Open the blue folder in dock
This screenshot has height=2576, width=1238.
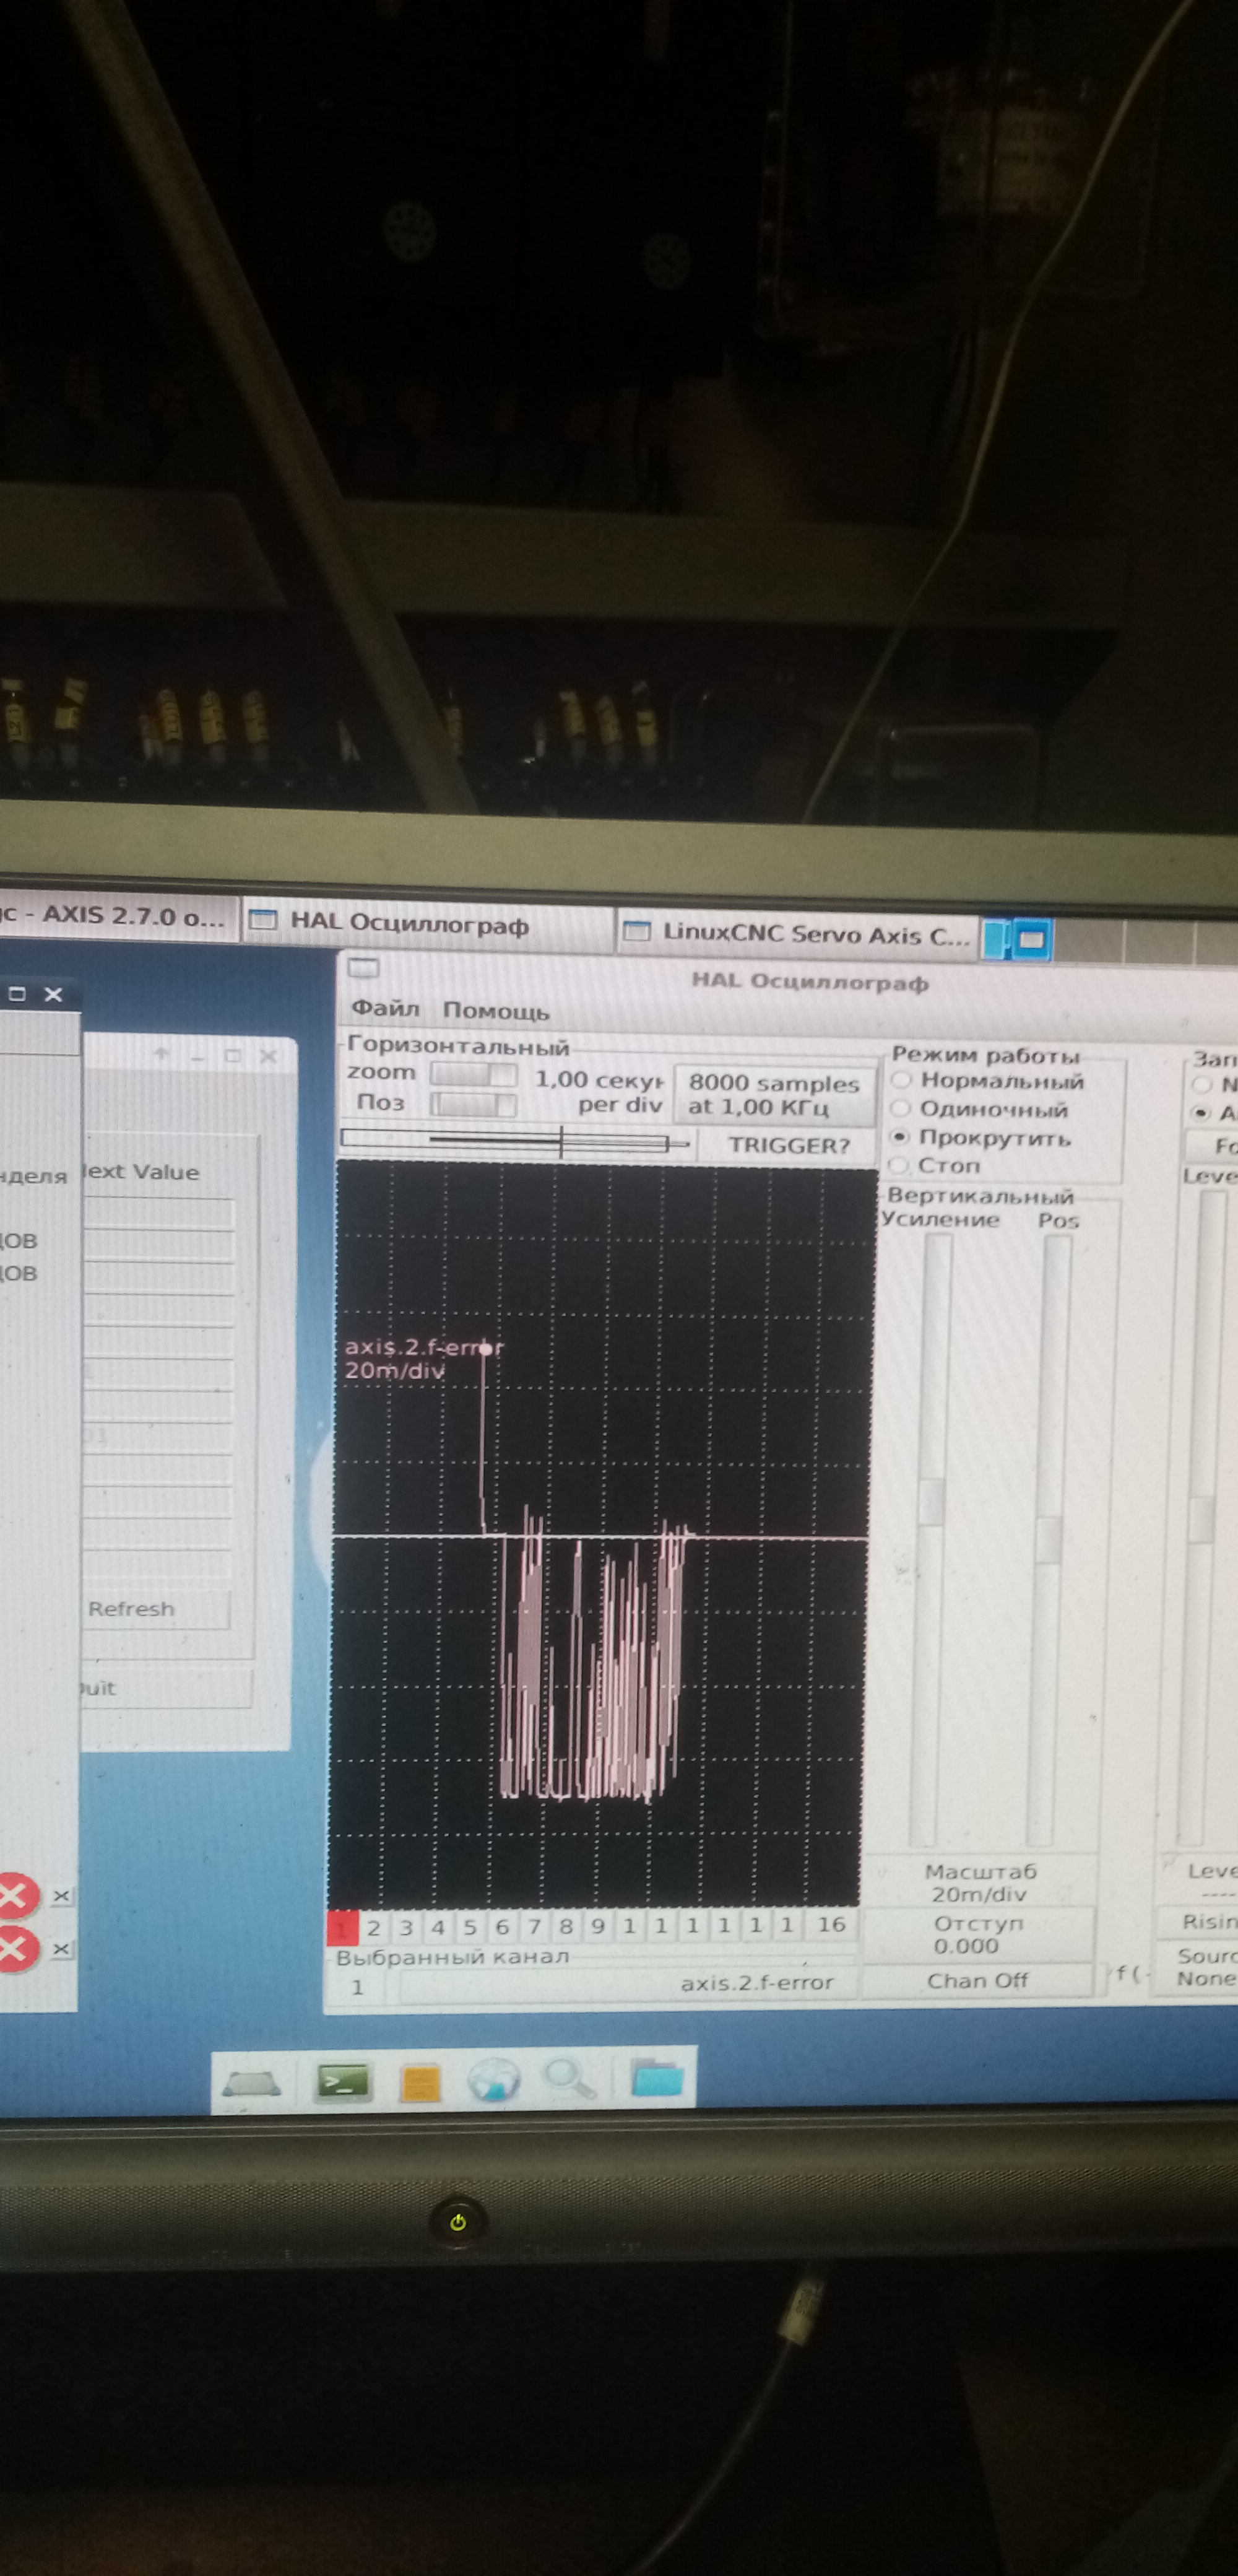[x=657, y=2078]
